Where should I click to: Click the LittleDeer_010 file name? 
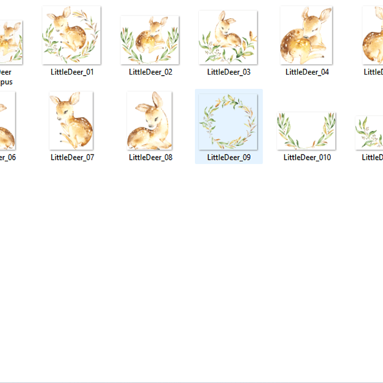coord(307,157)
